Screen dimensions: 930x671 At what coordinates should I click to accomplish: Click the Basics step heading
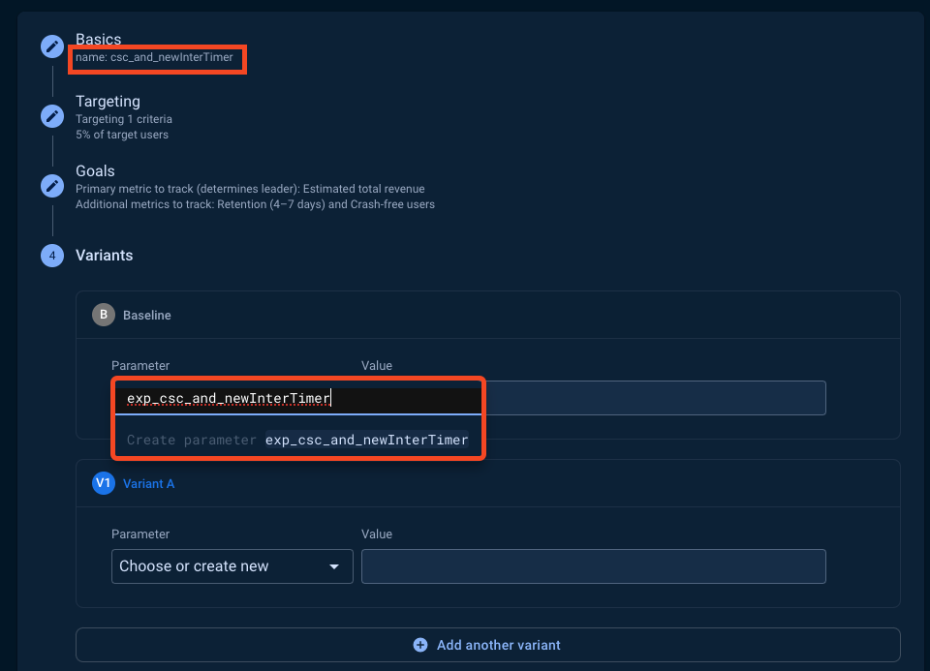tap(99, 39)
